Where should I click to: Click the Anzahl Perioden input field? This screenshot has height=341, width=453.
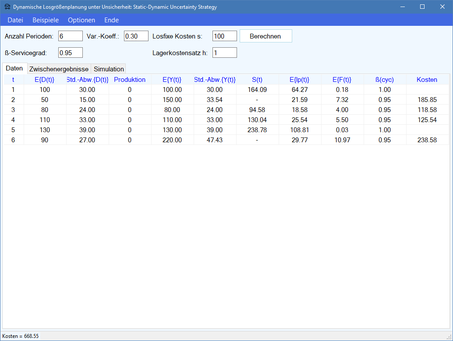[x=70, y=36]
